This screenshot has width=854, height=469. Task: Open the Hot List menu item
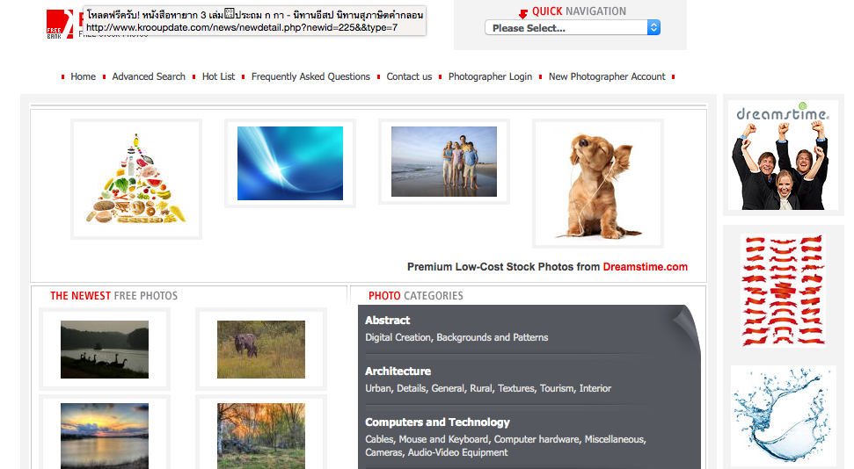218,77
